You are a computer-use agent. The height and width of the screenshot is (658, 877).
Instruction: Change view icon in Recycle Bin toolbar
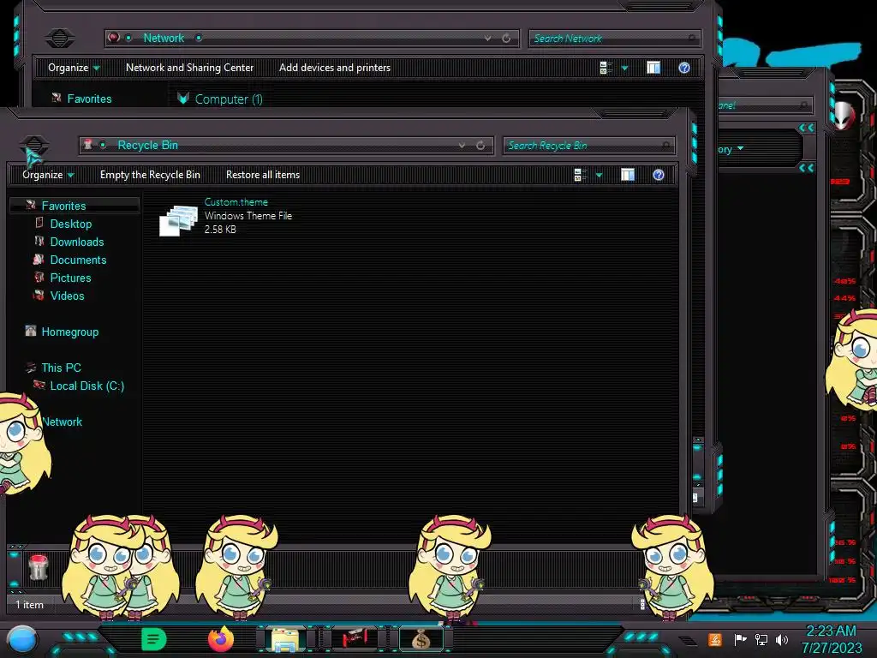pyautogui.click(x=580, y=175)
